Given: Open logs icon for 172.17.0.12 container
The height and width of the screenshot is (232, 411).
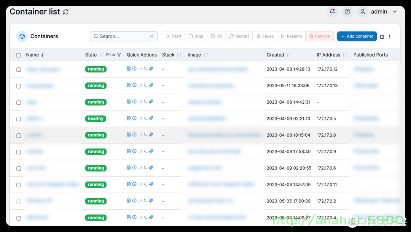Looking at the screenshot, I should pyautogui.click(x=129, y=68).
